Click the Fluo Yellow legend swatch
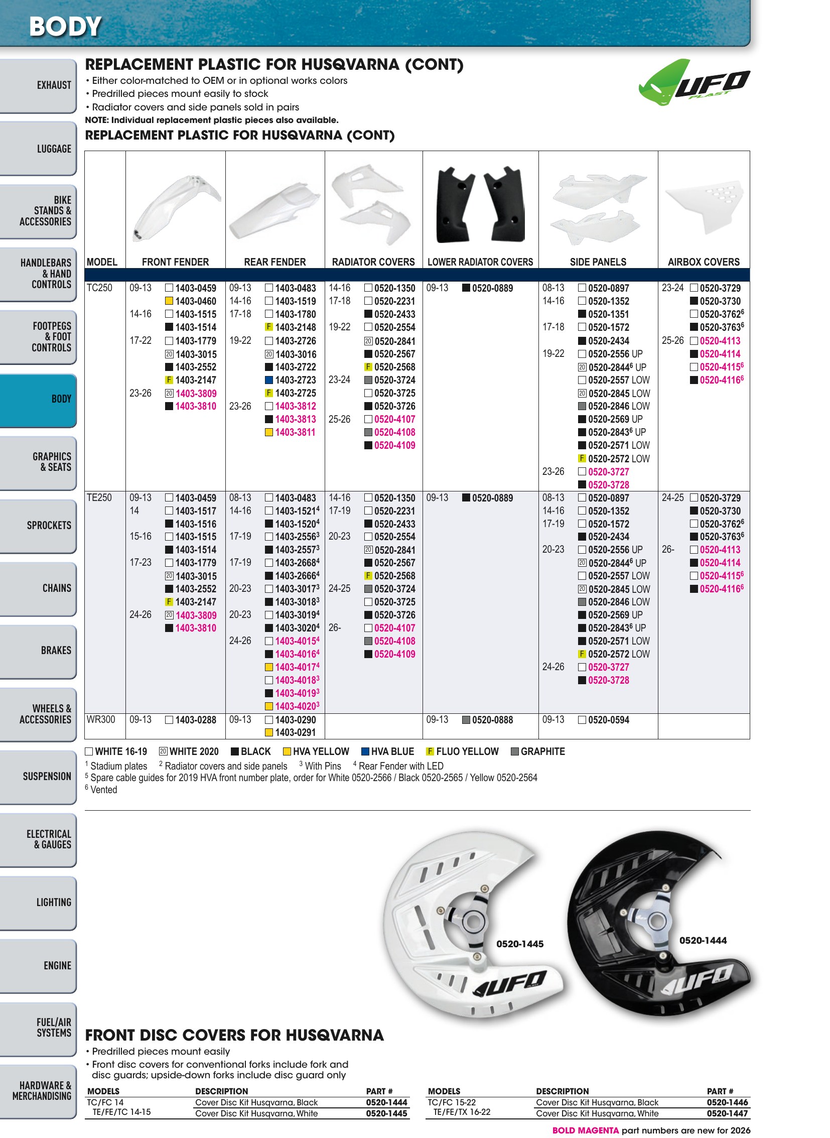Screen dimensions: 830x1138 (430, 752)
